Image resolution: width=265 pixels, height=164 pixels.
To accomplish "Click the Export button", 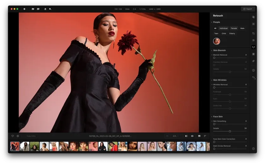I will pos(248,9).
